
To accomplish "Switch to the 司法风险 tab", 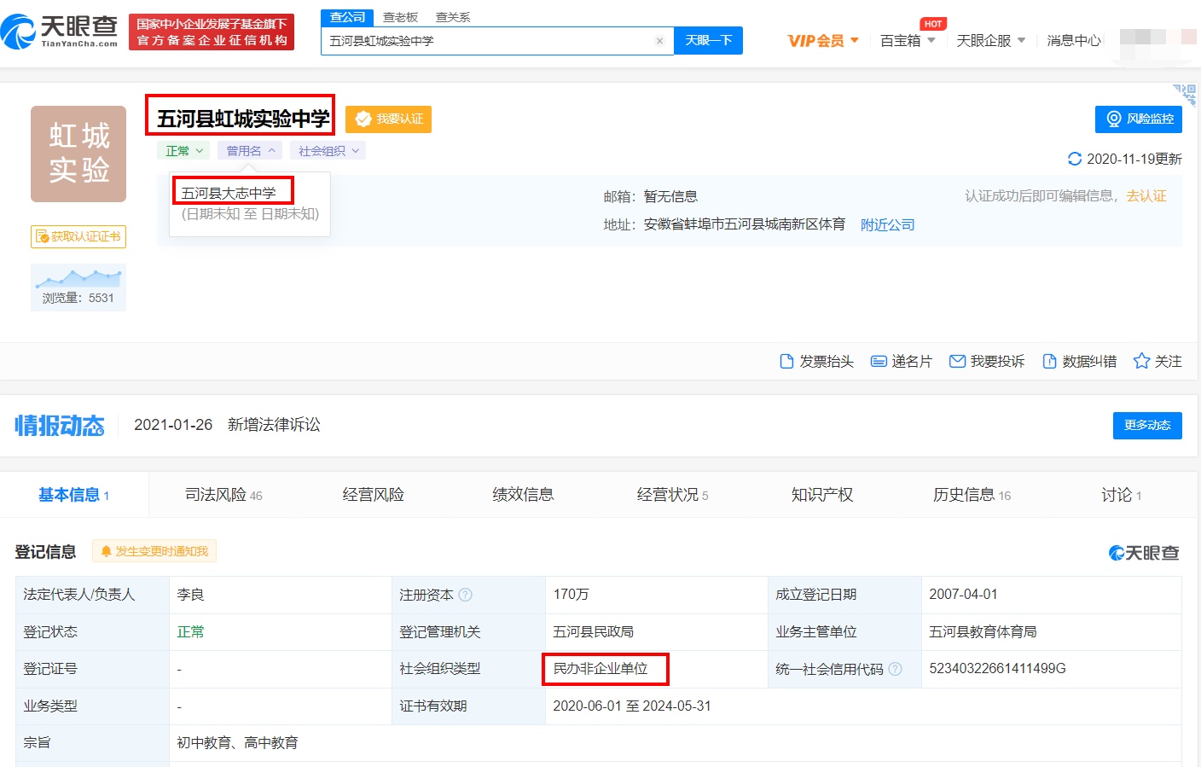I will click(223, 495).
